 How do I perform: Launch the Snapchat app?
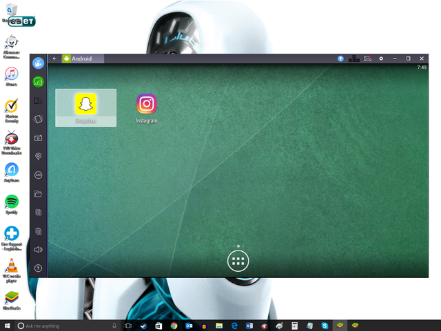(x=85, y=107)
